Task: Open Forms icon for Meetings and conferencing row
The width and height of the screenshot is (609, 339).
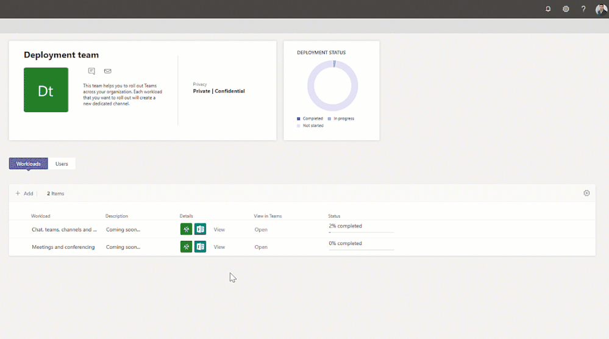Action: (x=200, y=247)
